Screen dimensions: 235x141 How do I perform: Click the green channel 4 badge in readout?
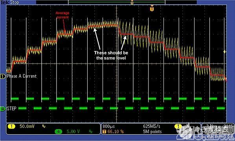click(59, 132)
